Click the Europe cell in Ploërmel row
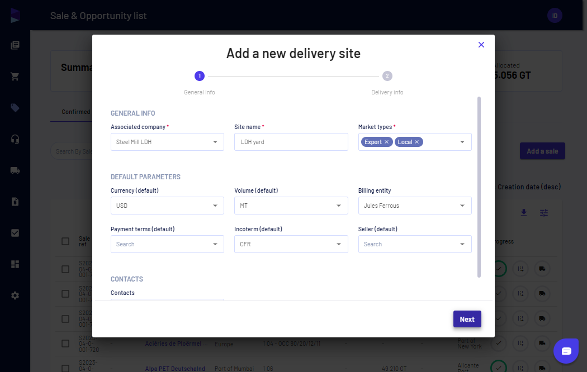Screen dimensions: 587x372 point(224,344)
